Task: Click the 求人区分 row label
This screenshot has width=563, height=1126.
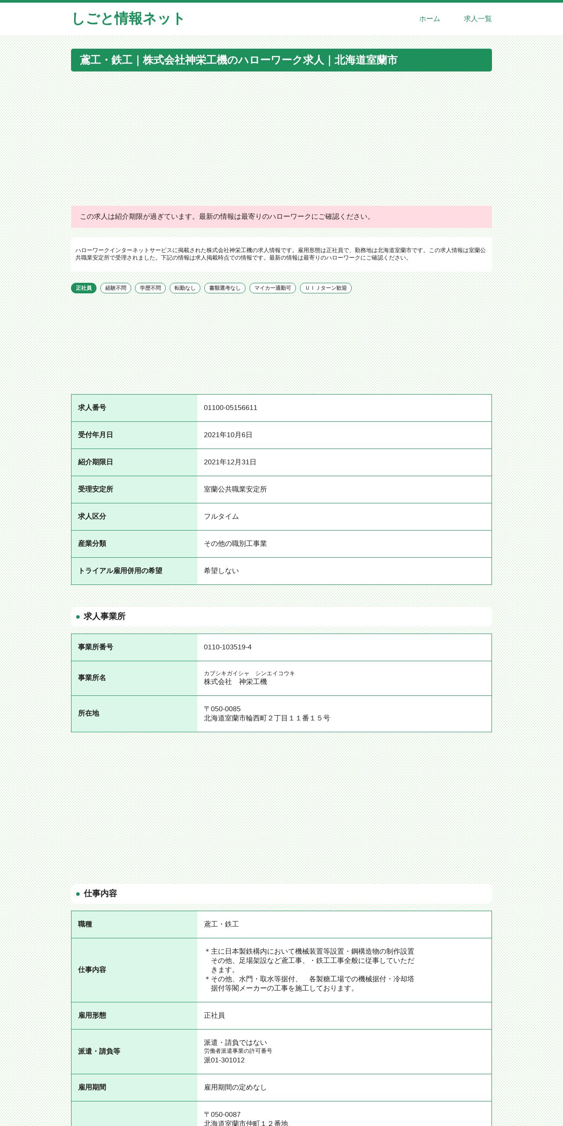Action: (92, 517)
